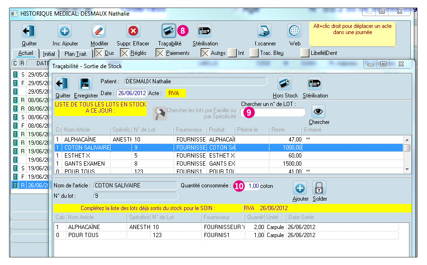
Task: Enable the Libellé|Dent checkbox
Action: click(305, 53)
